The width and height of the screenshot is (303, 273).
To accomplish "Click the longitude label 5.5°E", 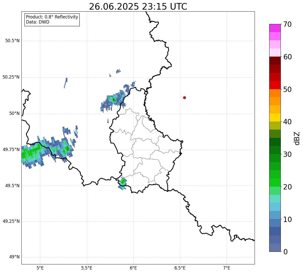I will click(87, 268).
